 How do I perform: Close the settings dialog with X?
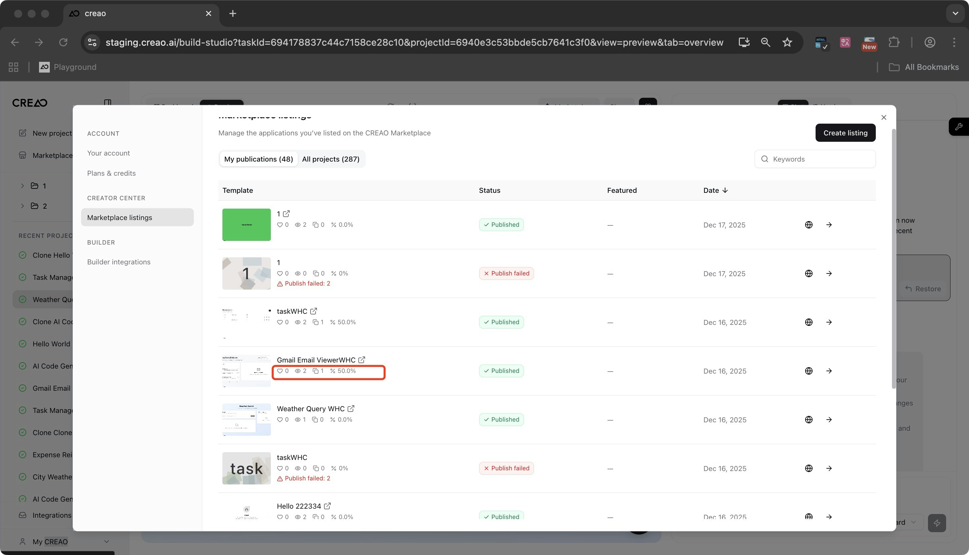pyautogui.click(x=884, y=117)
